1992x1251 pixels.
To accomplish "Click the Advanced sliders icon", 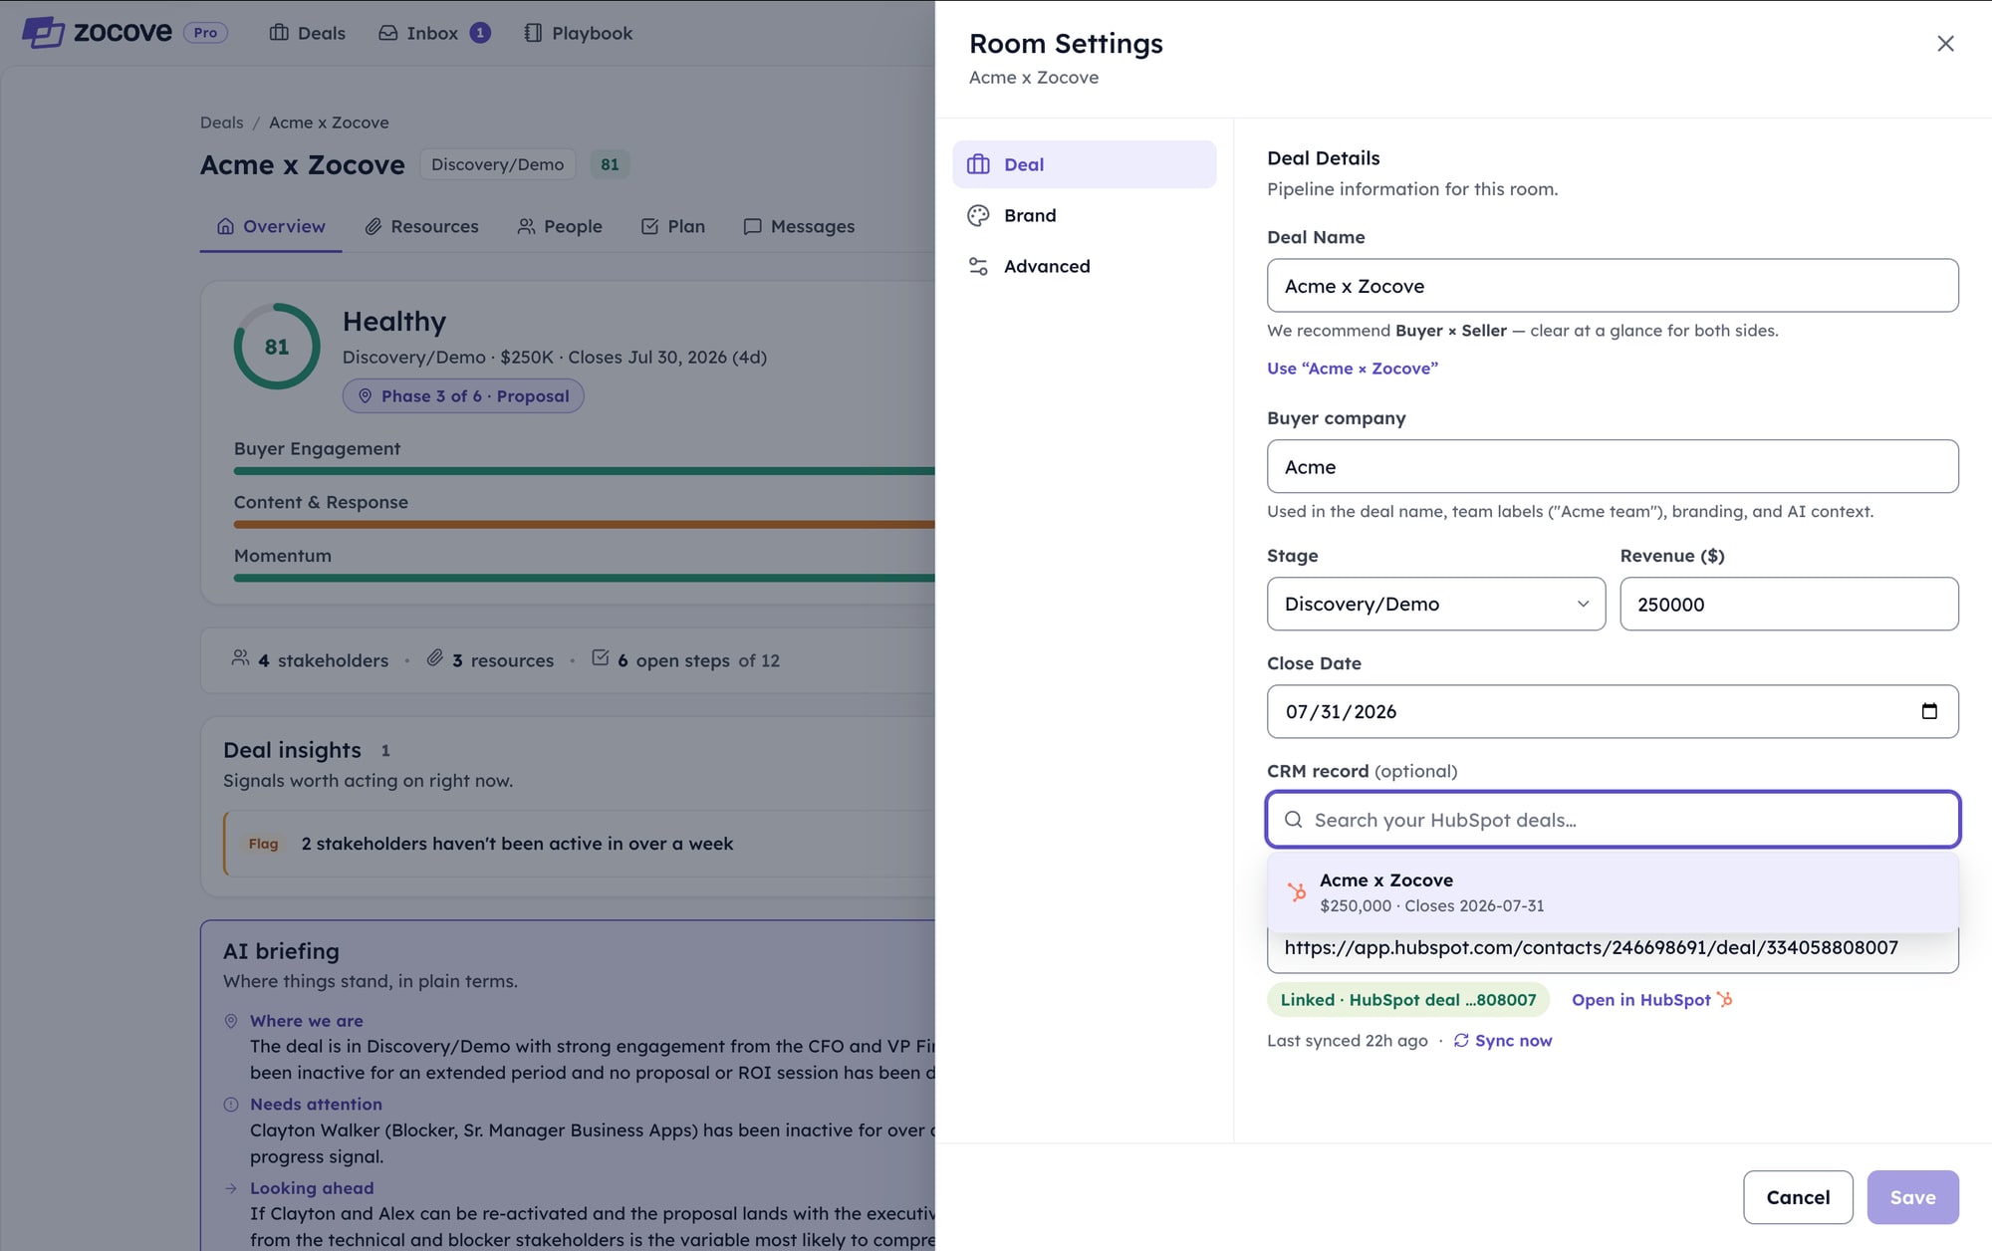I will 978,266.
